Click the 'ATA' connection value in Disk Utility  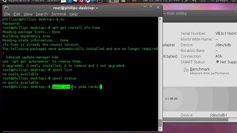click(218, 57)
